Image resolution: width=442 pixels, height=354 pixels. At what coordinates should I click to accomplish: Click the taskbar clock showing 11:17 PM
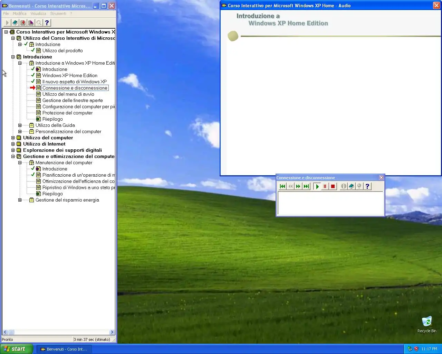tap(429, 349)
